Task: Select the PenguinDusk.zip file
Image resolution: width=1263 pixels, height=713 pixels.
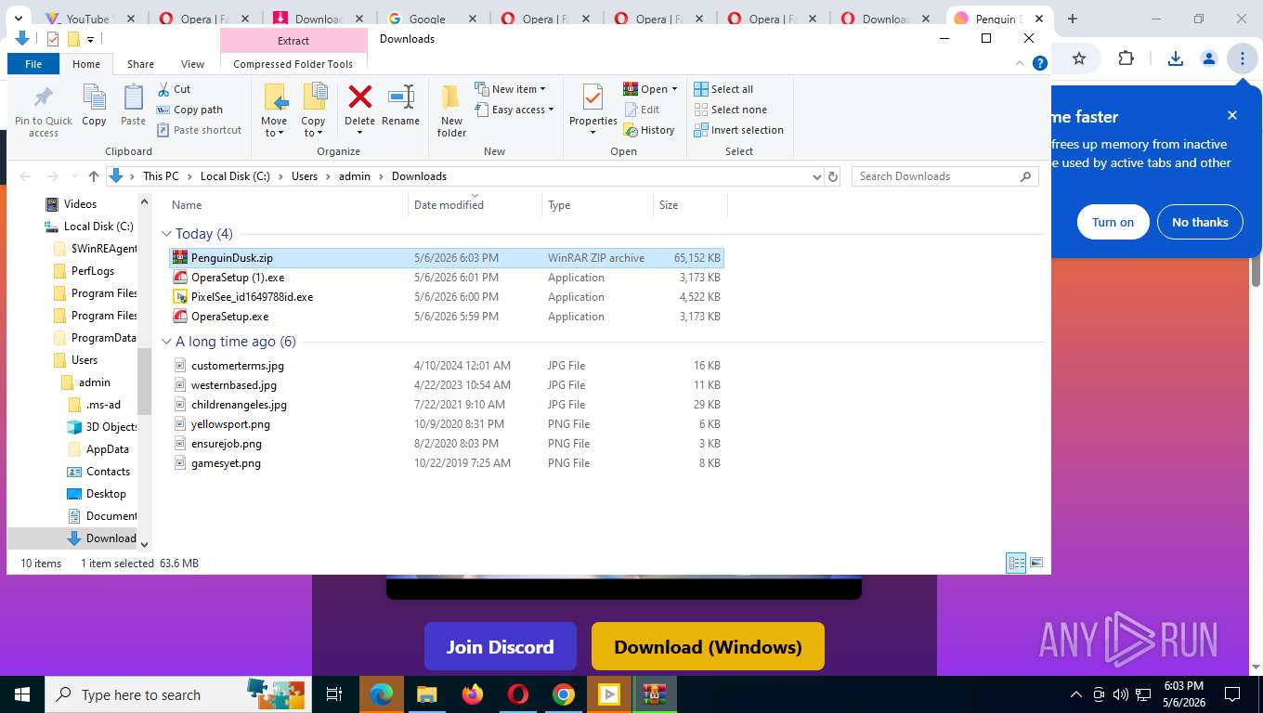Action: (x=446, y=258)
